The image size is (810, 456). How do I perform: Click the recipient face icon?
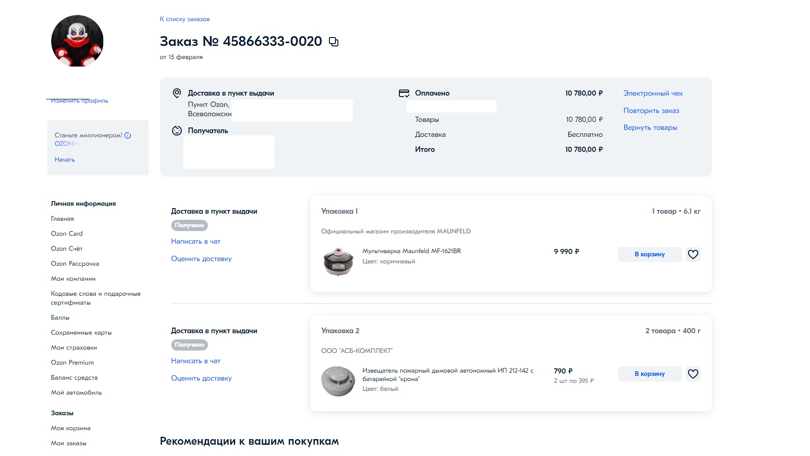(177, 131)
